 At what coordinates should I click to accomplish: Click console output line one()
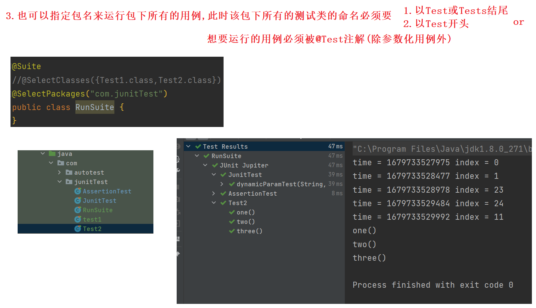[x=365, y=231]
